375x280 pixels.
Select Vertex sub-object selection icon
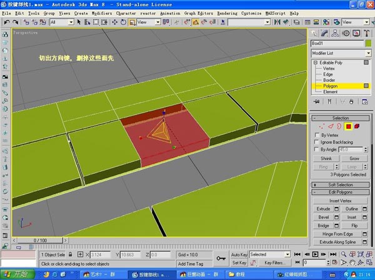322,126
